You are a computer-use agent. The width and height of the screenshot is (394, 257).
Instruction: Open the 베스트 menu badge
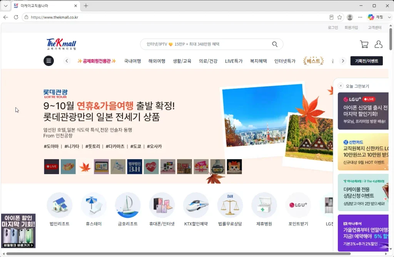(x=313, y=61)
